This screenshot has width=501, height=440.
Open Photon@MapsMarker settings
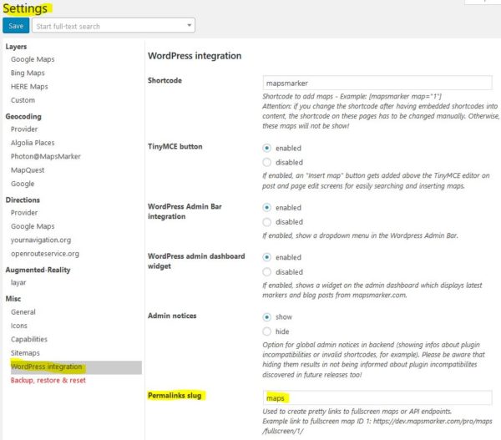coord(46,156)
